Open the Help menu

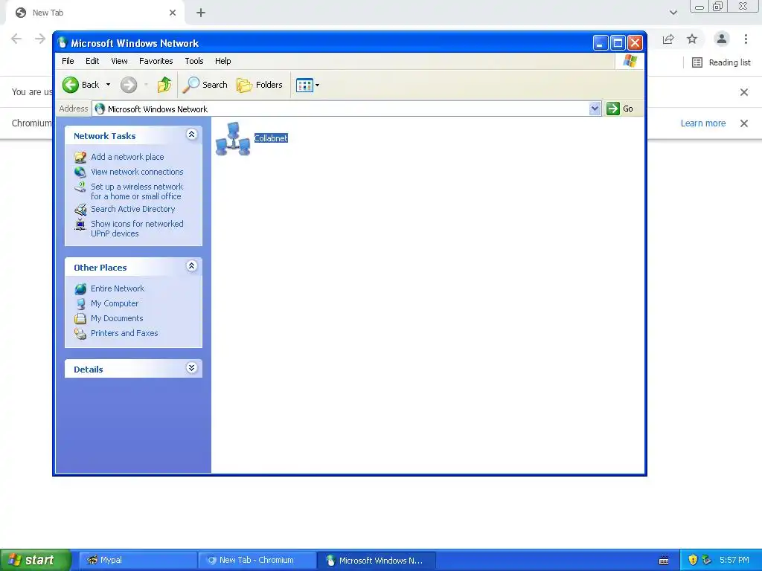point(223,61)
